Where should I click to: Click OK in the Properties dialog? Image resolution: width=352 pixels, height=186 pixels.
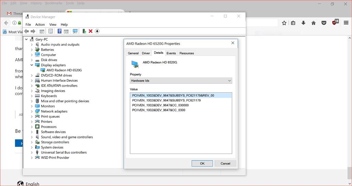(202, 163)
